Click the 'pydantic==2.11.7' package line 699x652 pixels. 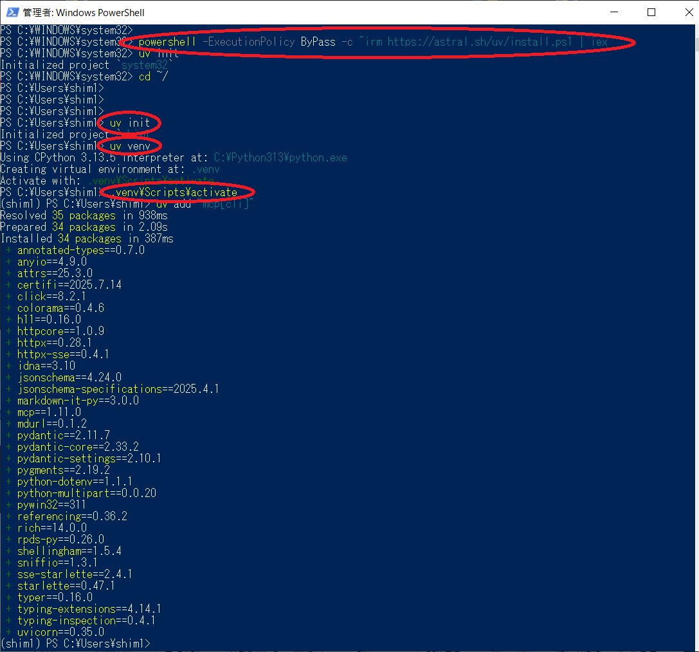(x=63, y=435)
